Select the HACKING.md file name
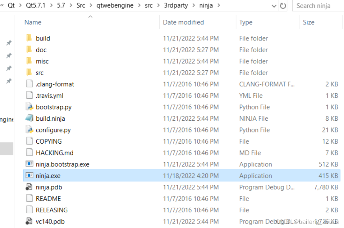 (55, 153)
